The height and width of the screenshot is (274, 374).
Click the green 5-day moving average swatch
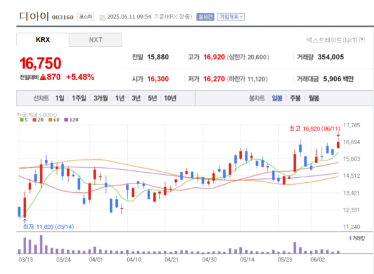21,120
